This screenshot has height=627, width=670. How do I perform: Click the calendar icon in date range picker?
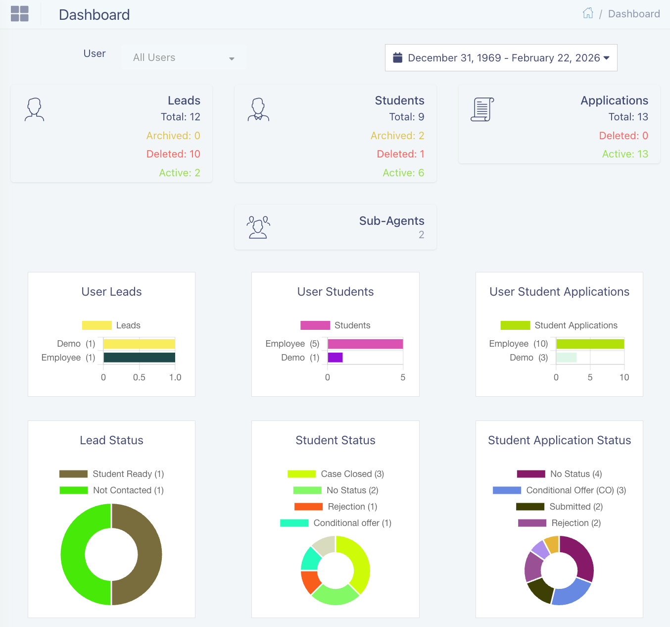point(398,57)
